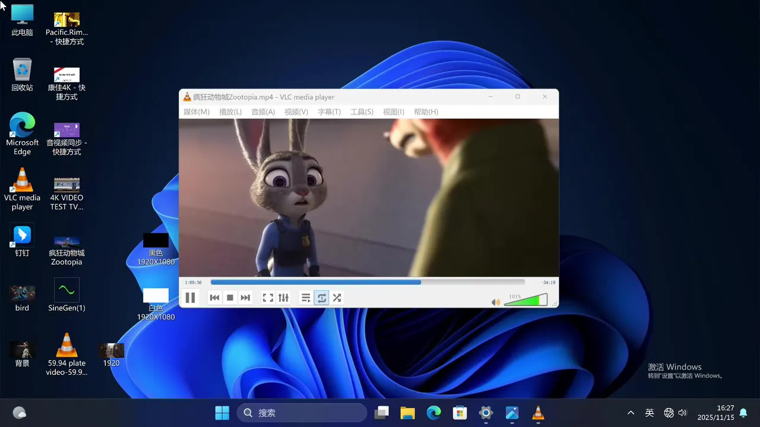The image size is (760, 427).
Task: Select the 背景 desktop file
Action: tap(22, 353)
